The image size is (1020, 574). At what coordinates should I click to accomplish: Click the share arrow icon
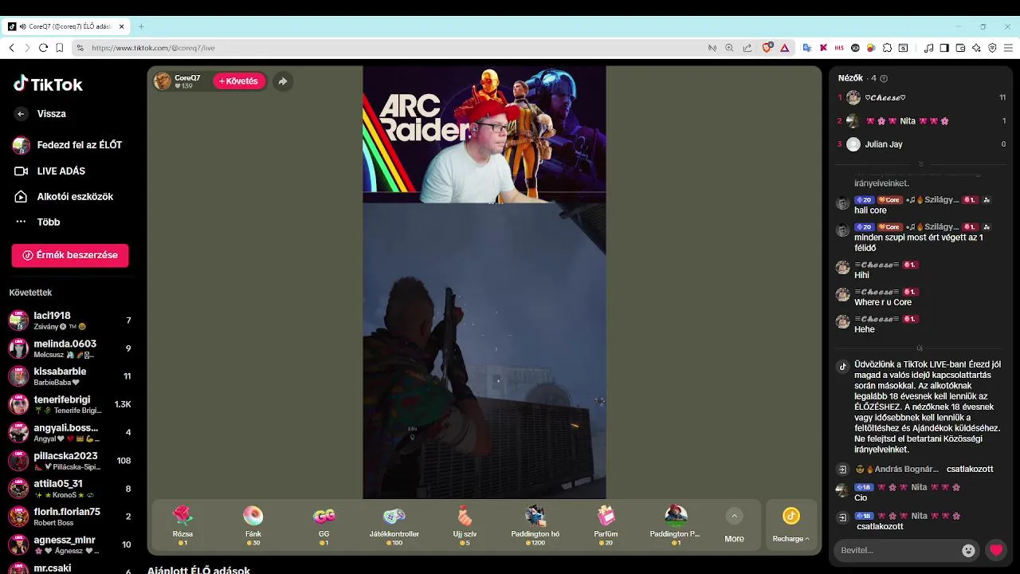click(282, 81)
